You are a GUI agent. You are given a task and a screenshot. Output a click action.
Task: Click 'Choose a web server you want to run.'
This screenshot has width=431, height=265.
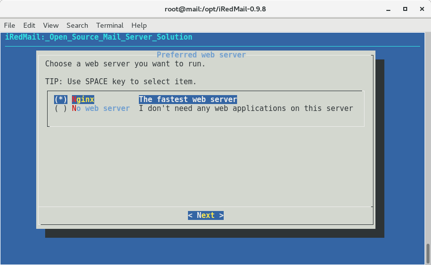[125, 64]
